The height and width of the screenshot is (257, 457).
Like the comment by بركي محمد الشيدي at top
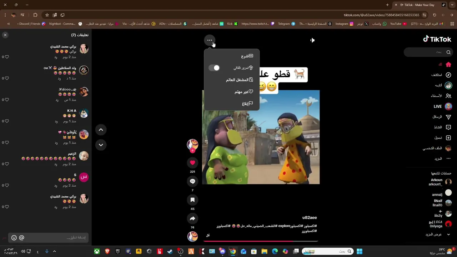pos(6,57)
